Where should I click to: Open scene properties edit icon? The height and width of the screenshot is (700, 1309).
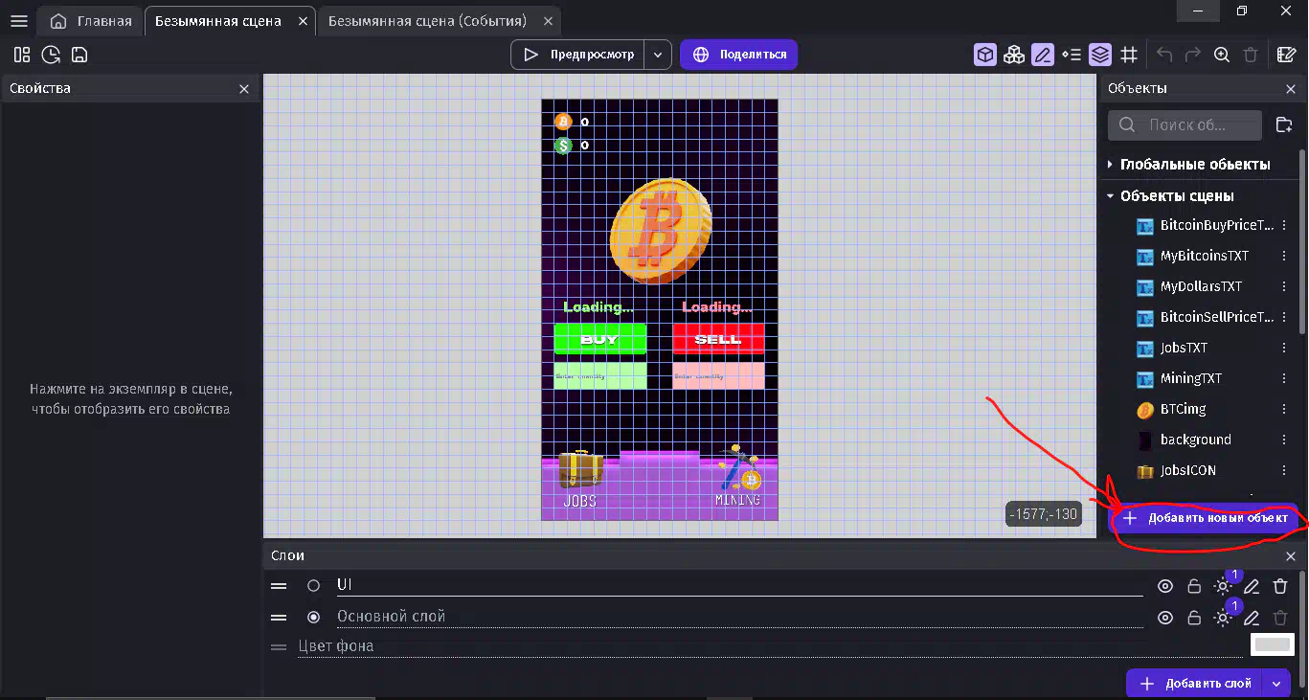(1287, 55)
